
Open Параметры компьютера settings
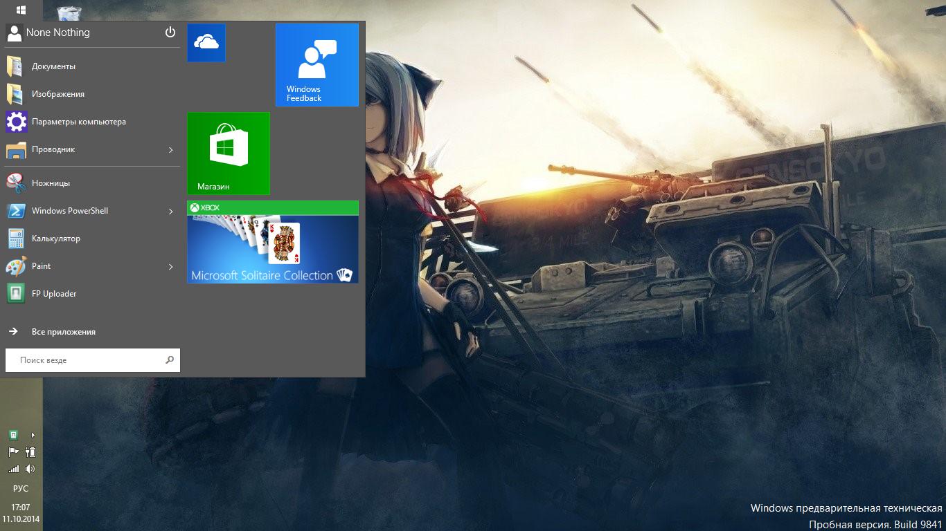[78, 122]
